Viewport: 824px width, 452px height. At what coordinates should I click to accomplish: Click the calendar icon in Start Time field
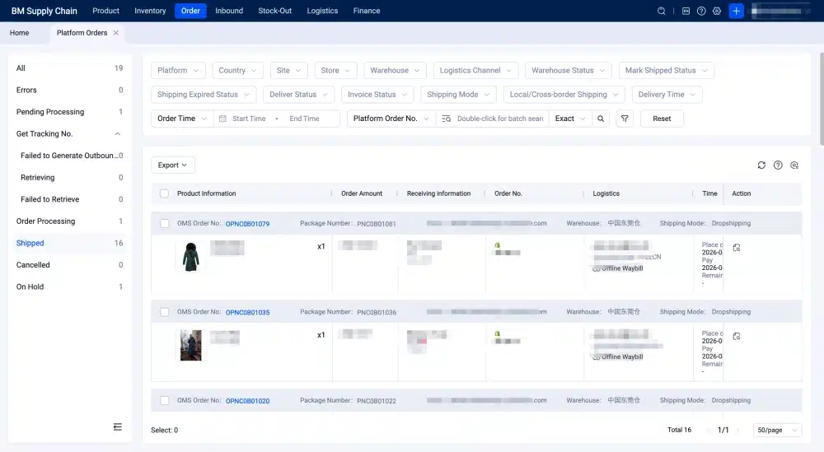coord(222,119)
